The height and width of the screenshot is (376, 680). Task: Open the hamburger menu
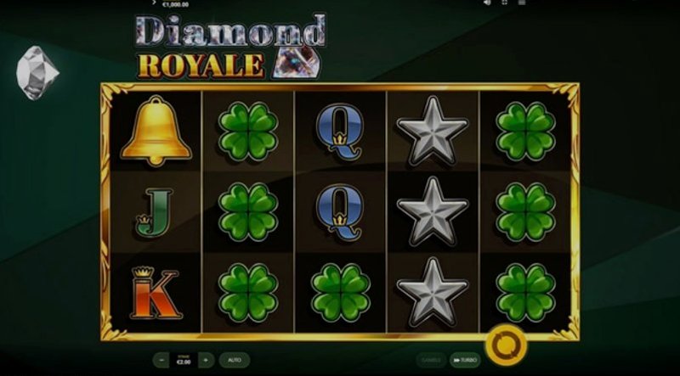(x=522, y=3)
